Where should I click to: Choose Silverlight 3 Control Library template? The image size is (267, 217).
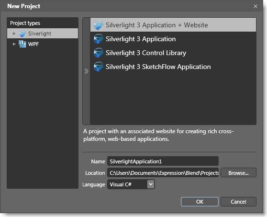[x=173, y=53]
